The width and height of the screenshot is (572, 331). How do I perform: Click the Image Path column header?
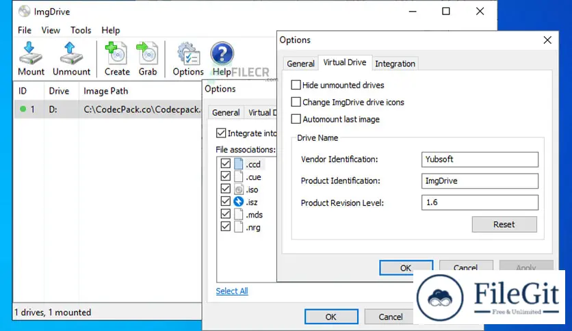coord(140,91)
